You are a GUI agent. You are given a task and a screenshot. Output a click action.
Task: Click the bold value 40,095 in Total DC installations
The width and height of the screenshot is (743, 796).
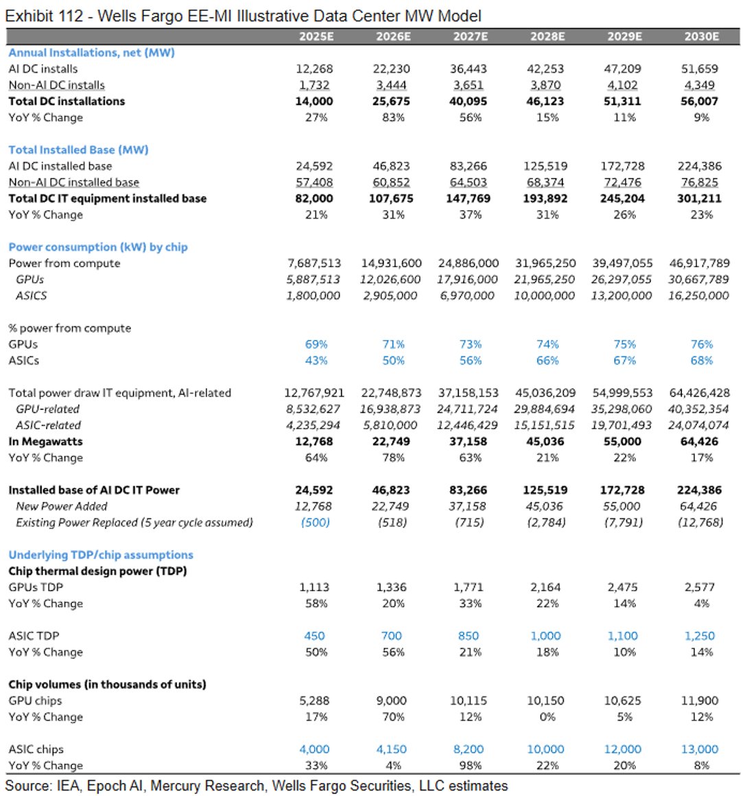(x=468, y=102)
